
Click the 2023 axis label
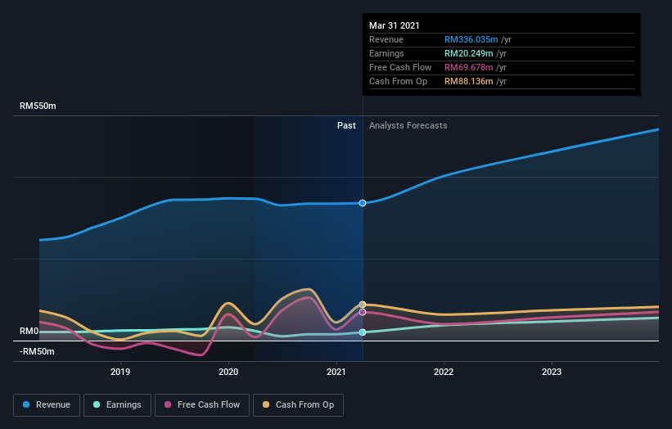(552, 372)
